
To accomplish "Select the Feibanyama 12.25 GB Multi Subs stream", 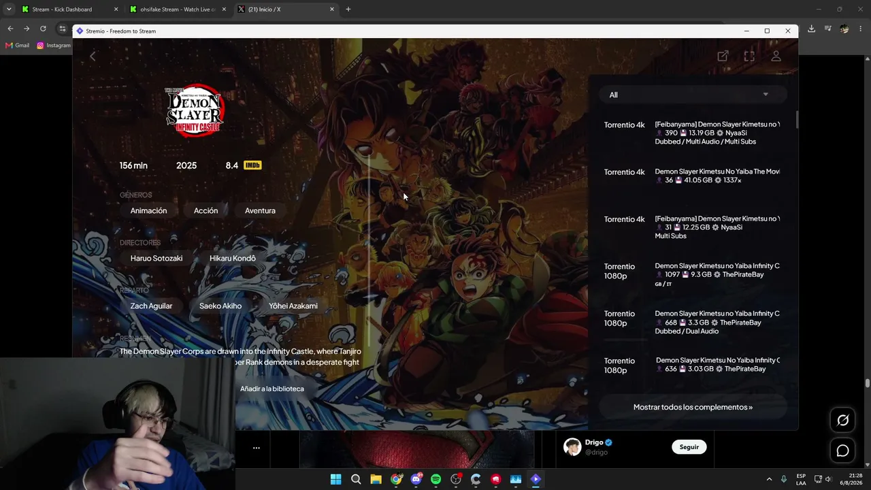I will click(x=693, y=227).
